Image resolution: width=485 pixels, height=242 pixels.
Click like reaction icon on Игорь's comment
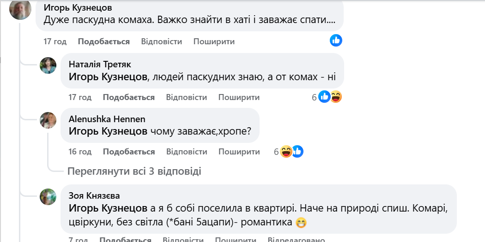pyautogui.click(x=336, y=41)
